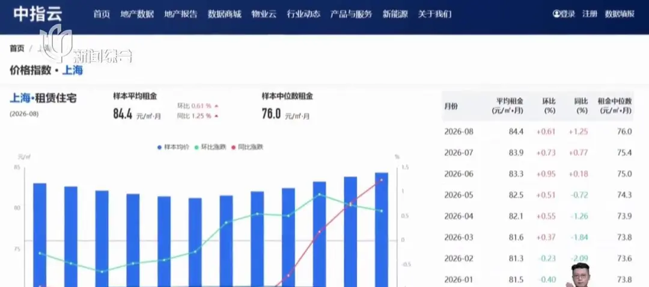Click the 上海 city name in heading
This screenshot has width=649, height=287.
[73, 70]
